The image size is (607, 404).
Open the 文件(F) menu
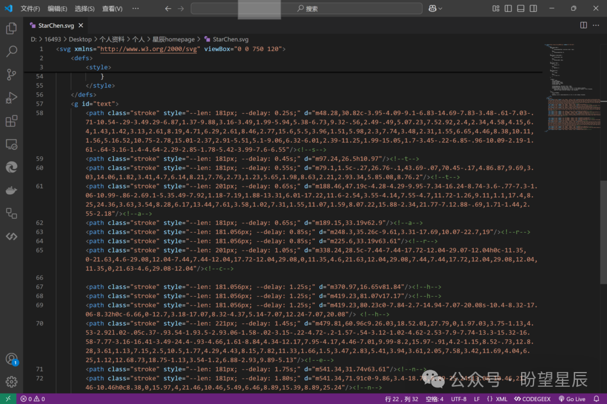pyautogui.click(x=30, y=8)
